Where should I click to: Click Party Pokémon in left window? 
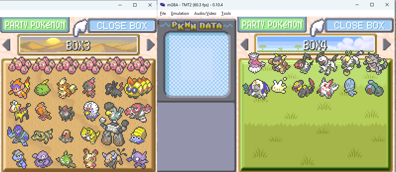pyautogui.click(x=35, y=25)
